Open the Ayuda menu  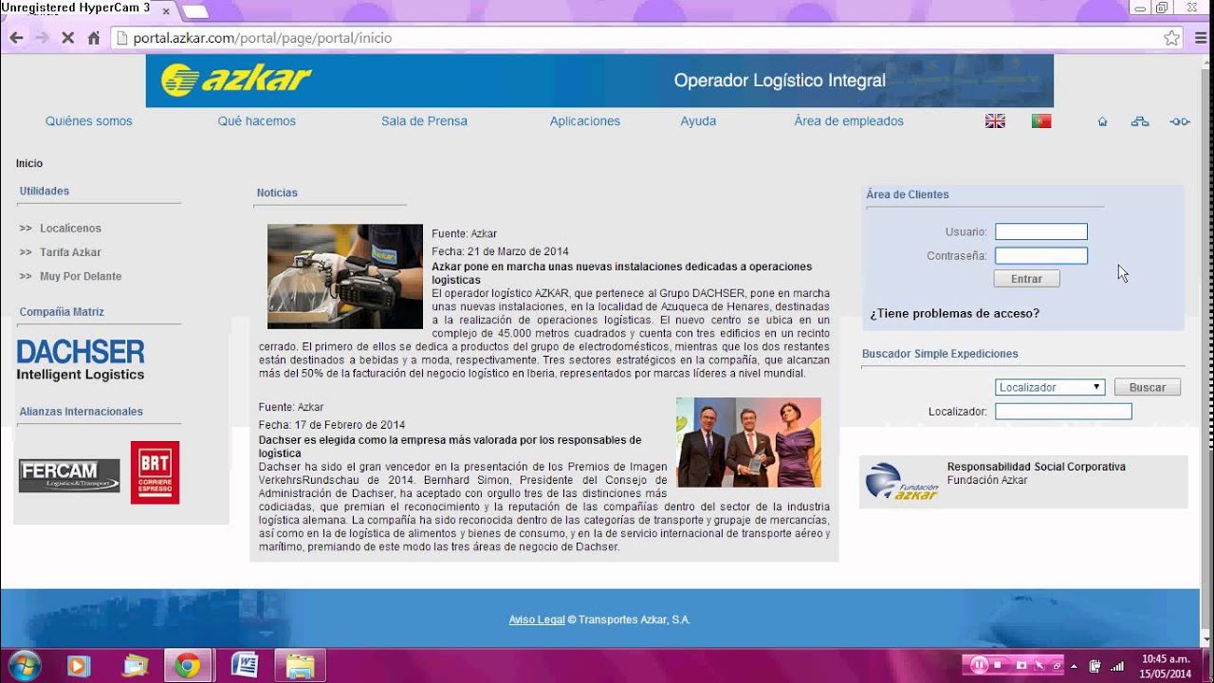click(x=698, y=121)
